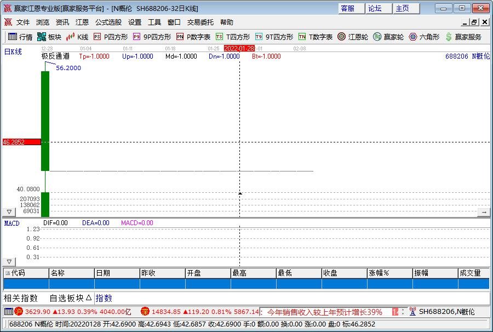Open the 资讯 menu
This screenshot has height=332, width=493.
pos(62,22)
